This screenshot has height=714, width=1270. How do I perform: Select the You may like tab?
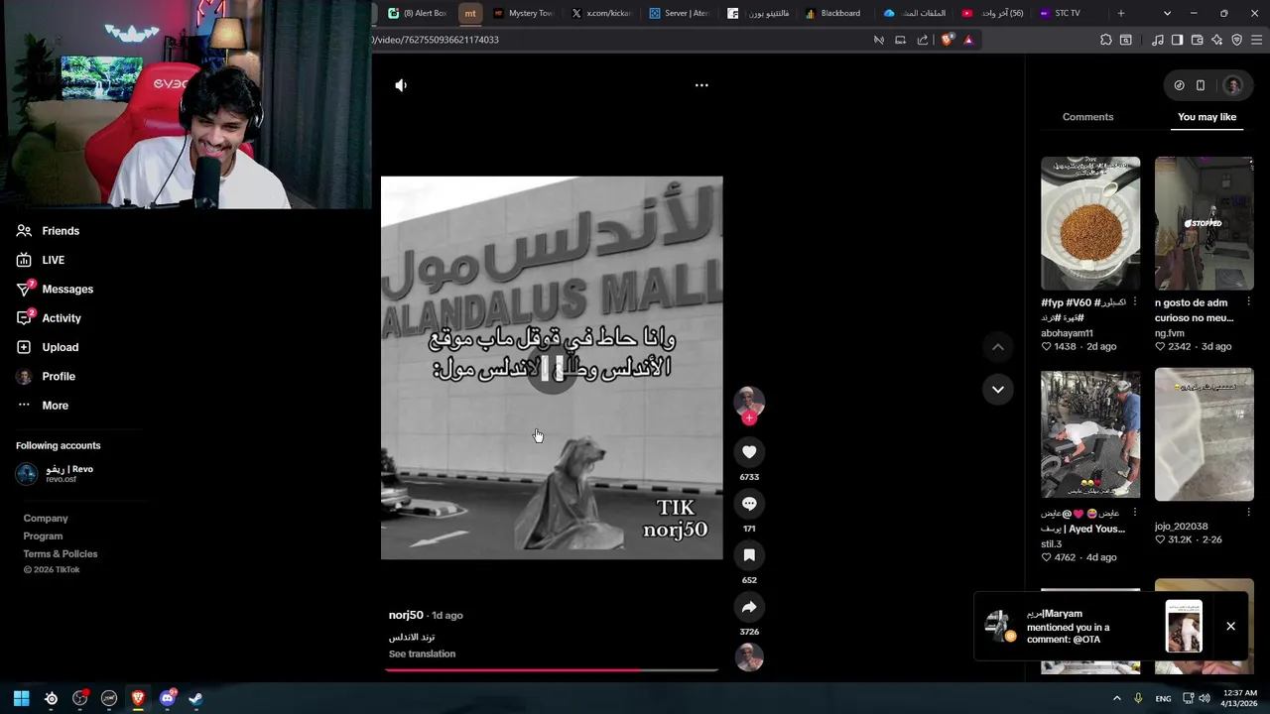(x=1206, y=117)
